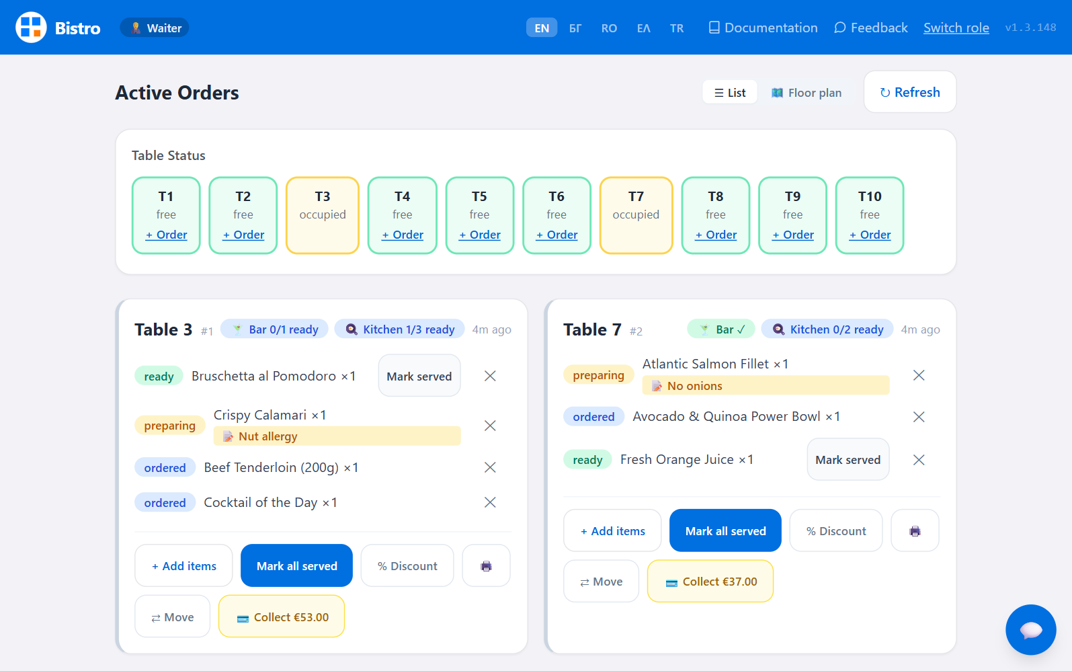Collect €37.00 payment for Table 7
Viewport: 1072px width, 671px height.
710,582
